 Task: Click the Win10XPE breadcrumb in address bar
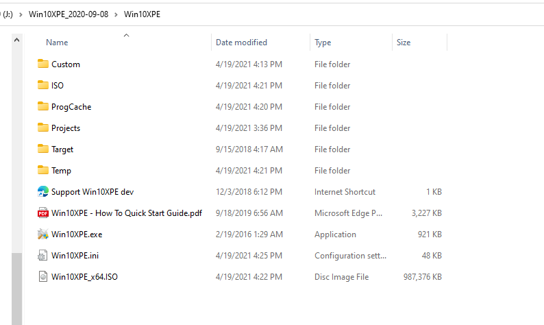click(142, 14)
